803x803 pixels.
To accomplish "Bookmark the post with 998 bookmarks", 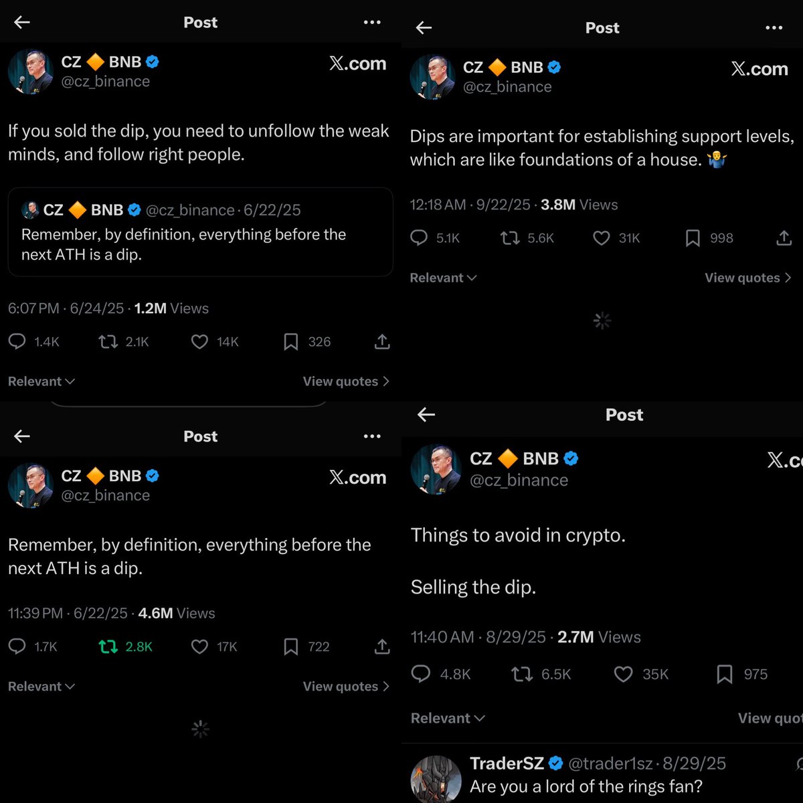I will pyautogui.click(x=693, y=238).
